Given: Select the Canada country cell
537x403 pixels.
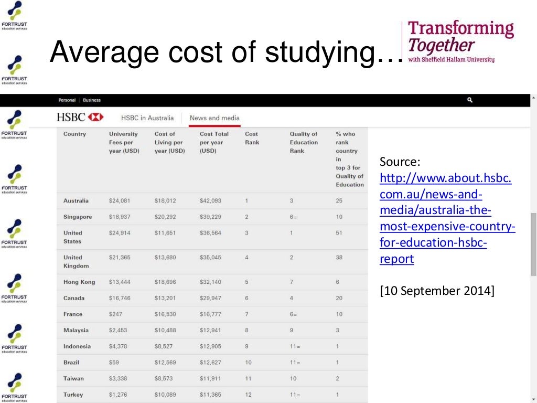Looking at the screenshot, I should pyautogui.click(x=73, y=298).
